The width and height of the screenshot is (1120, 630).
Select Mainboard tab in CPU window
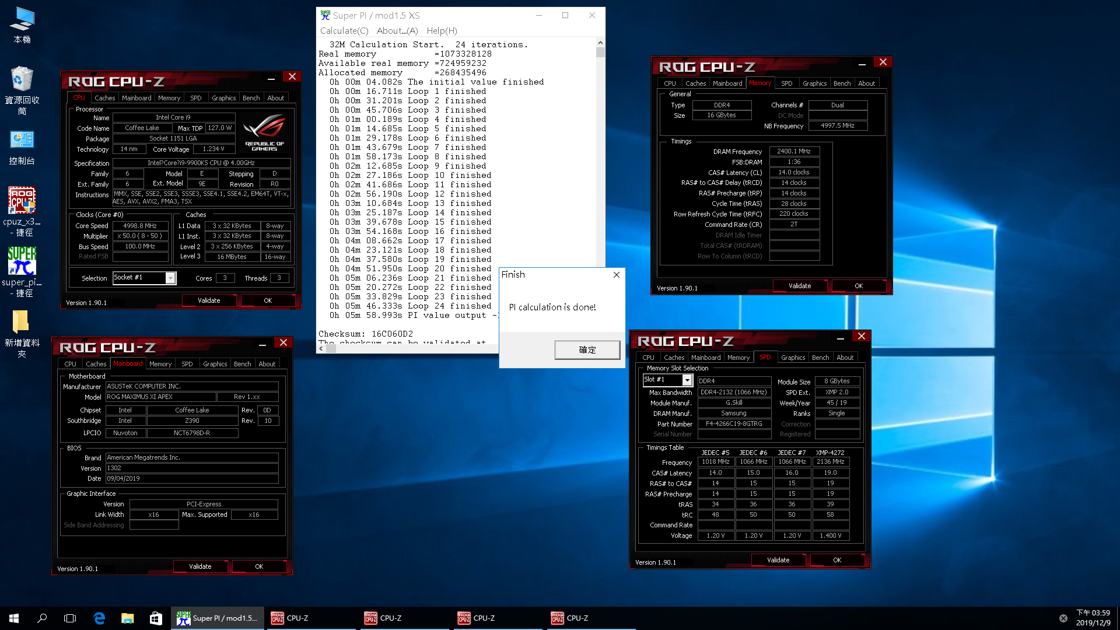pyautogui.click(x=136, y=98)
